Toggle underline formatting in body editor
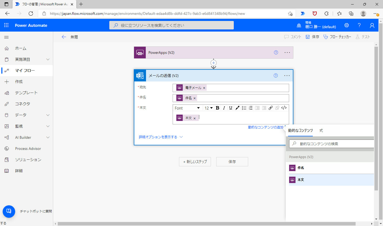Image resolution: width=383 pixels, height=226 pixels. [231, 108]
